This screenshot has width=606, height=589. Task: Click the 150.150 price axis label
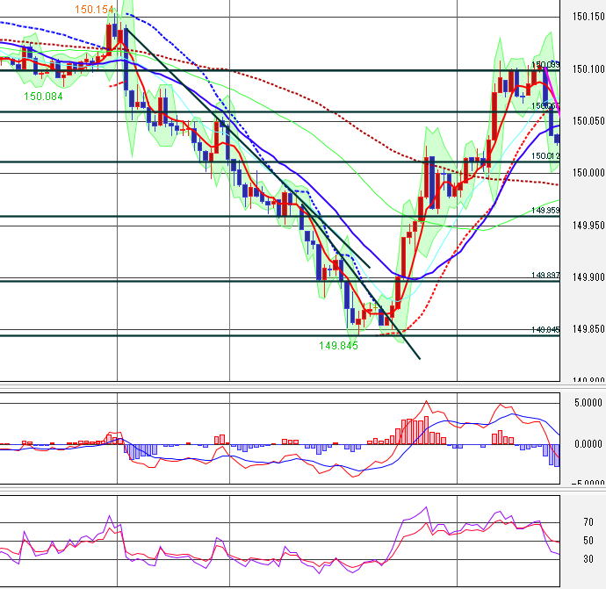tap(587, 17)
